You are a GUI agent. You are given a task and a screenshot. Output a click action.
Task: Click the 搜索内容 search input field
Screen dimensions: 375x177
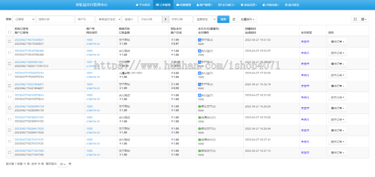[x=55, y=19]
